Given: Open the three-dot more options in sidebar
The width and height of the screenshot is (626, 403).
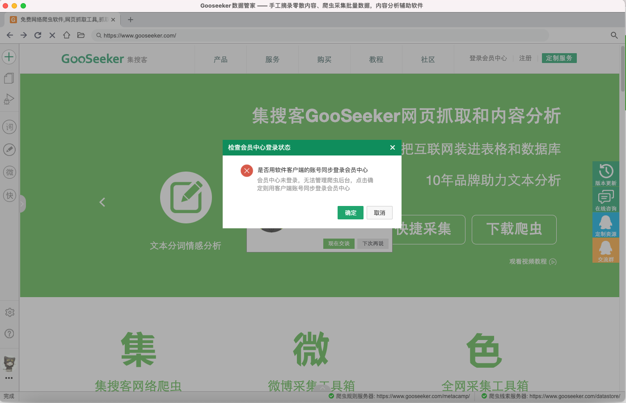Looking at the screenshot, I should click(x=9, y=378).
